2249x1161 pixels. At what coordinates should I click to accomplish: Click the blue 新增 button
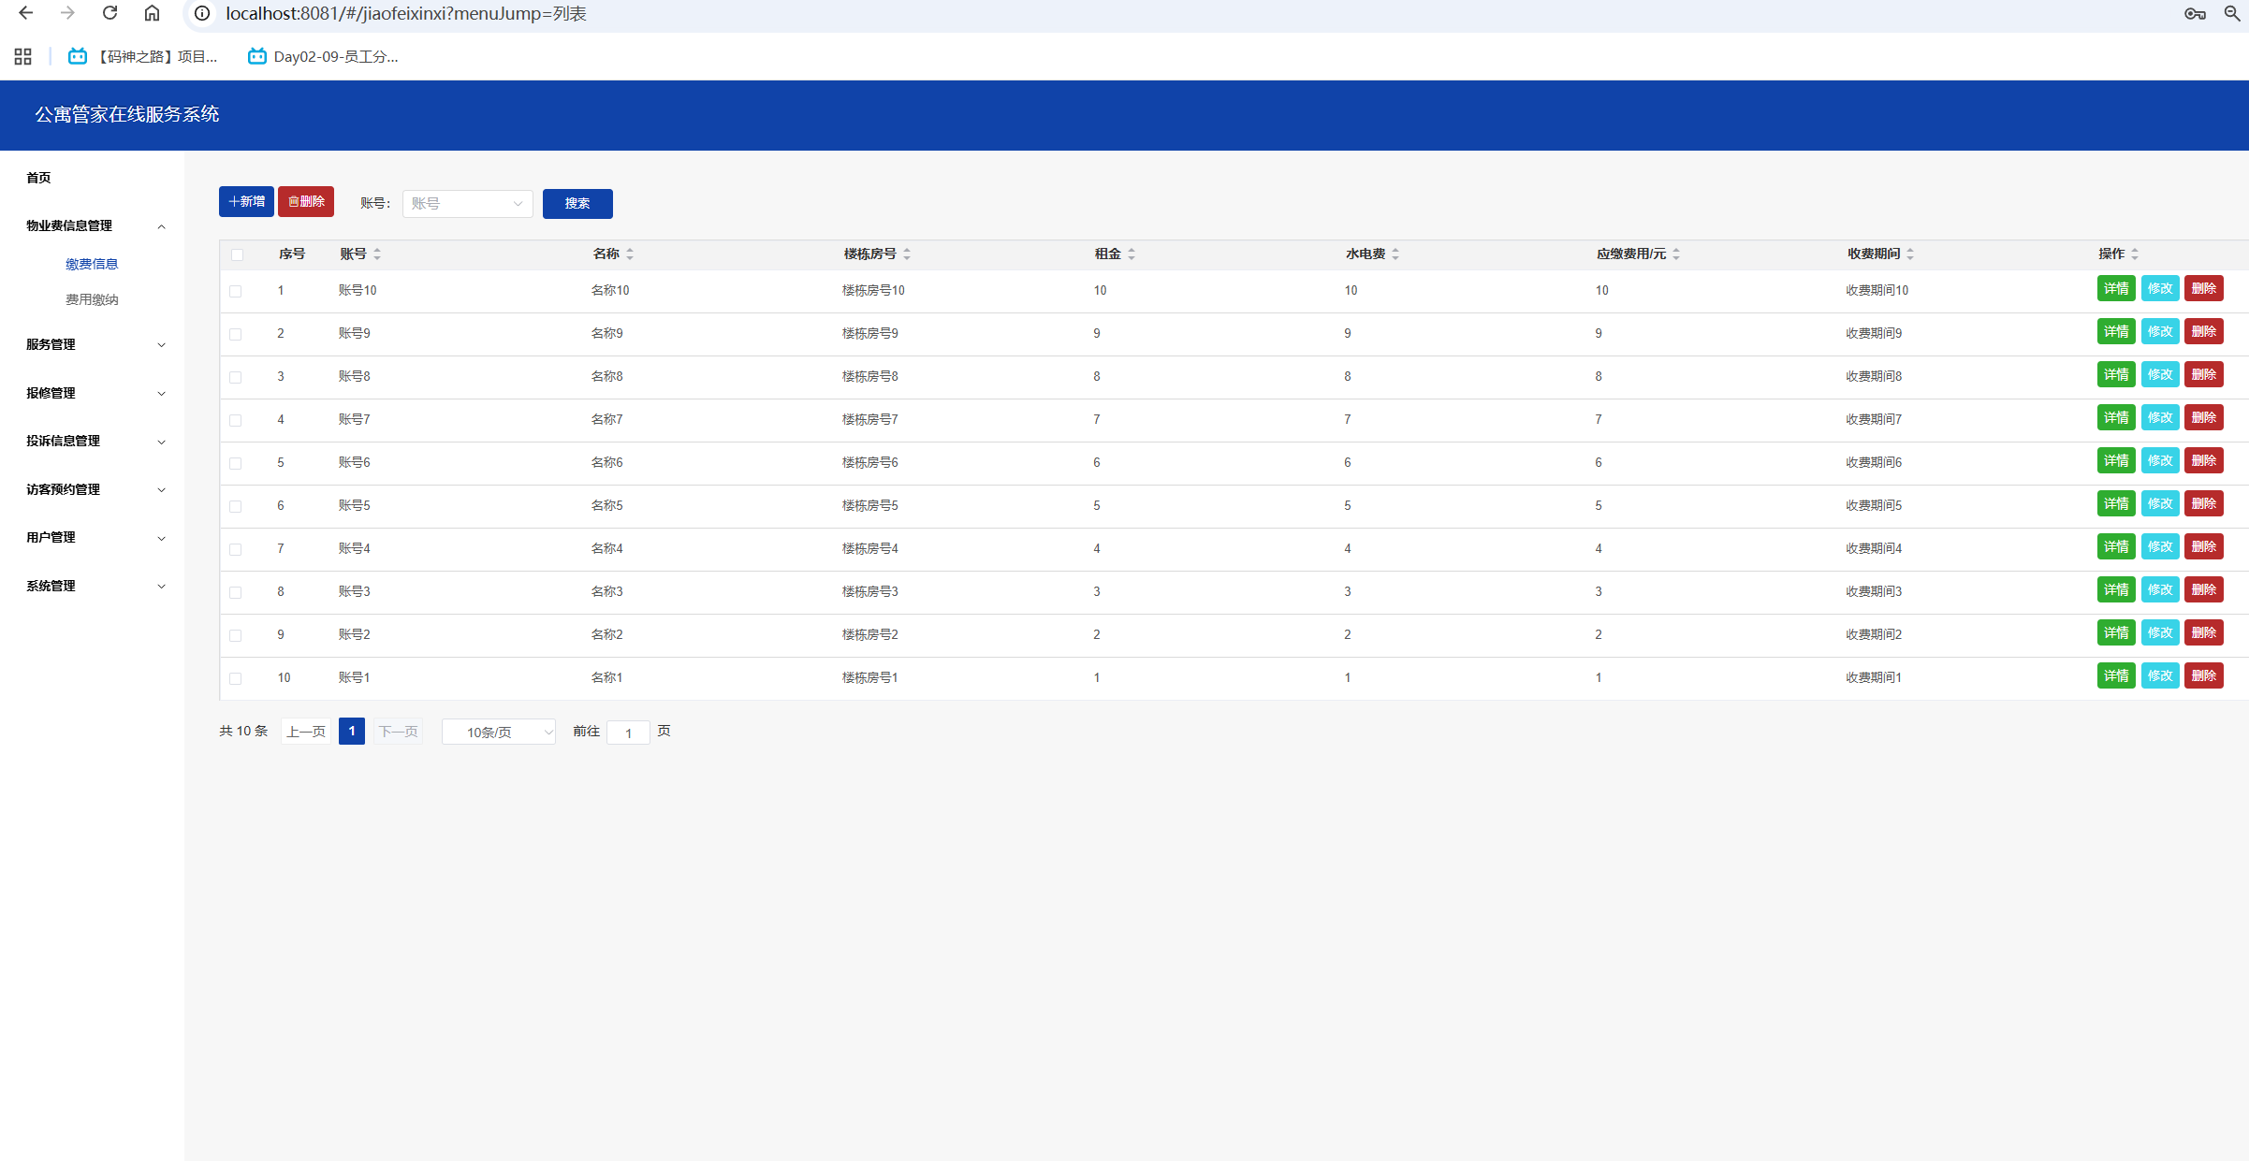246,201
